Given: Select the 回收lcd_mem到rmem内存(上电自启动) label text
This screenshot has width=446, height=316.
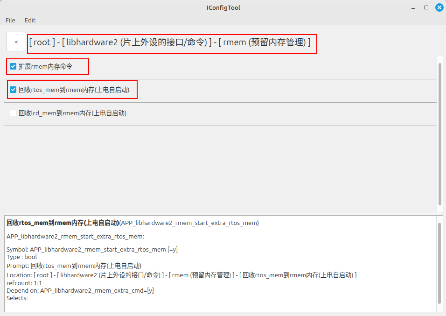Looking at the screenshot, I should click(72, 113).
